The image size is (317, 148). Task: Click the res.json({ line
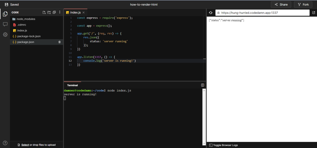91,37
